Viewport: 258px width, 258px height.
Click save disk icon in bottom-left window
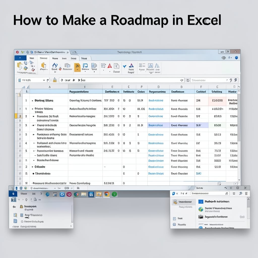[13, 200]
